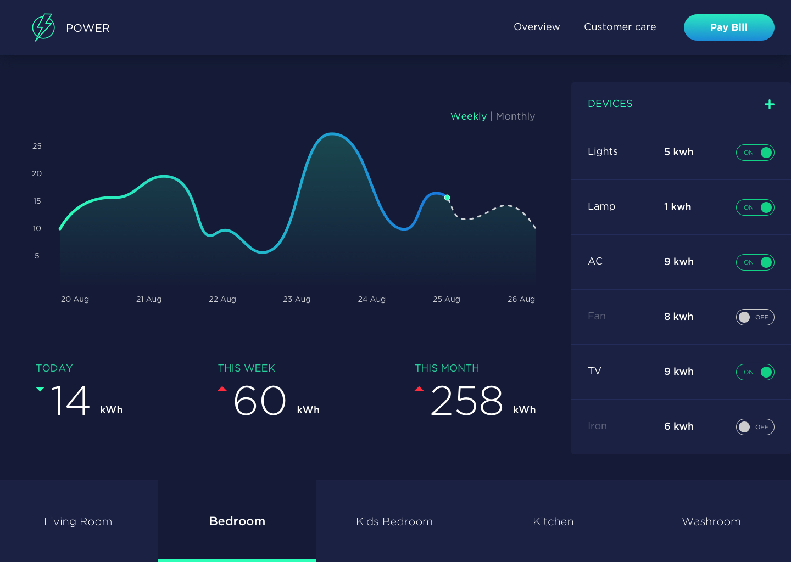Switch off the AC toggle

(755, 262)
